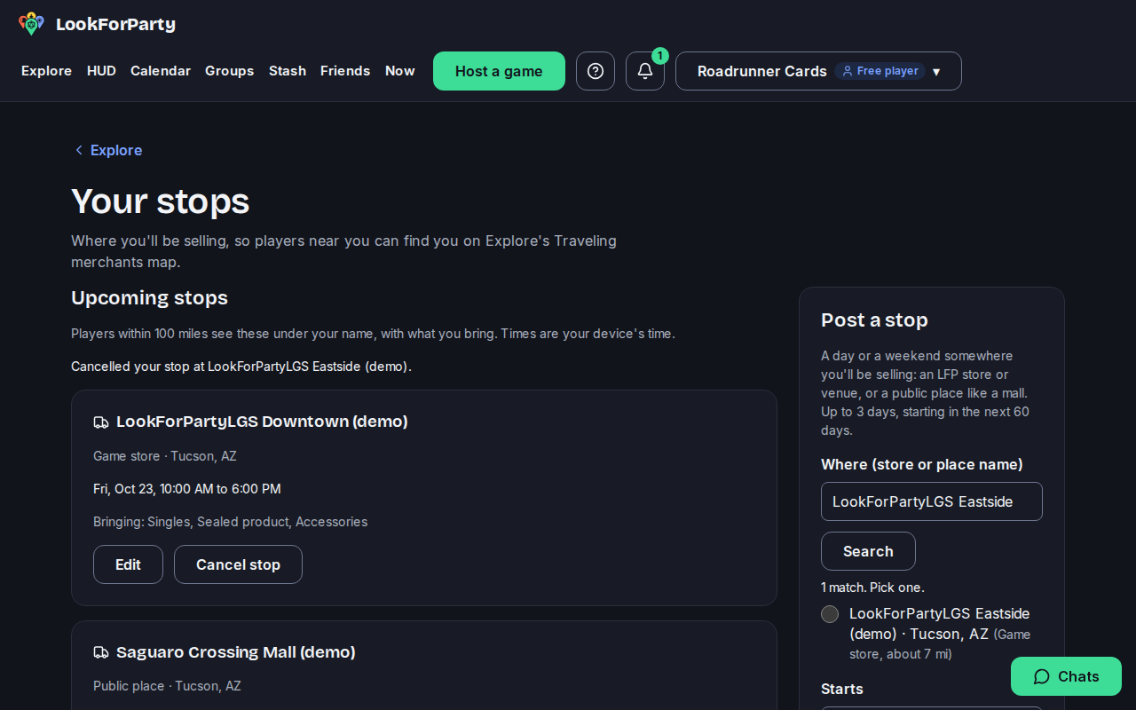Click the back chevron next to Explore
Viewport: 1136px width, 710px height.
(x=79, y=150)
